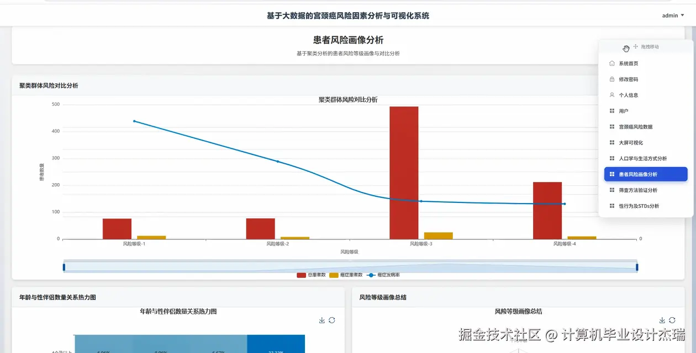696x353 pixels.
Task: Toggle the 癌症发病率 legend line series
Action: (x=383, y=275)
